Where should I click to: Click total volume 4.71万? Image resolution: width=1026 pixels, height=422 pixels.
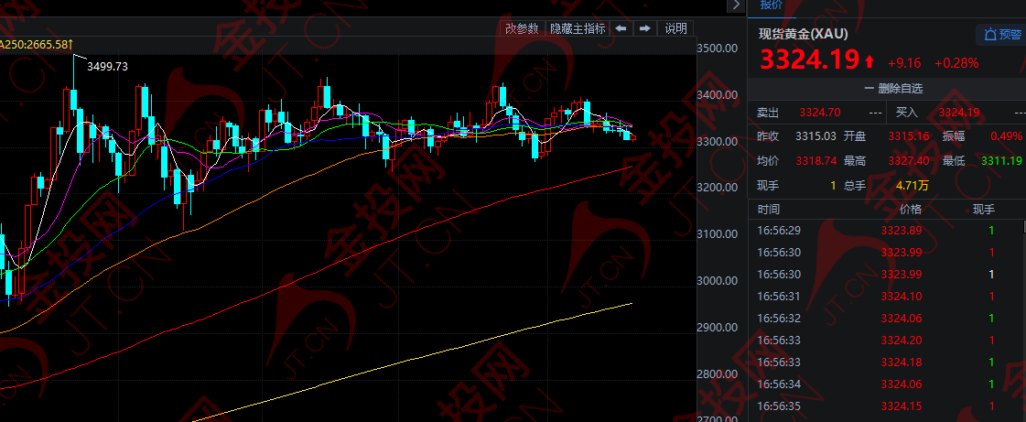(913, 185)
